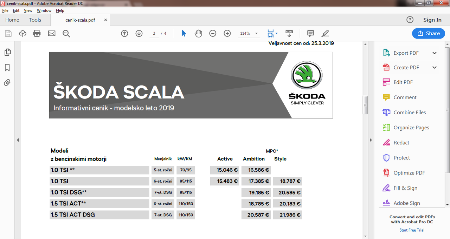Click the 21.986 € price cell
The image size is (450, 239).
coord(287,215)
